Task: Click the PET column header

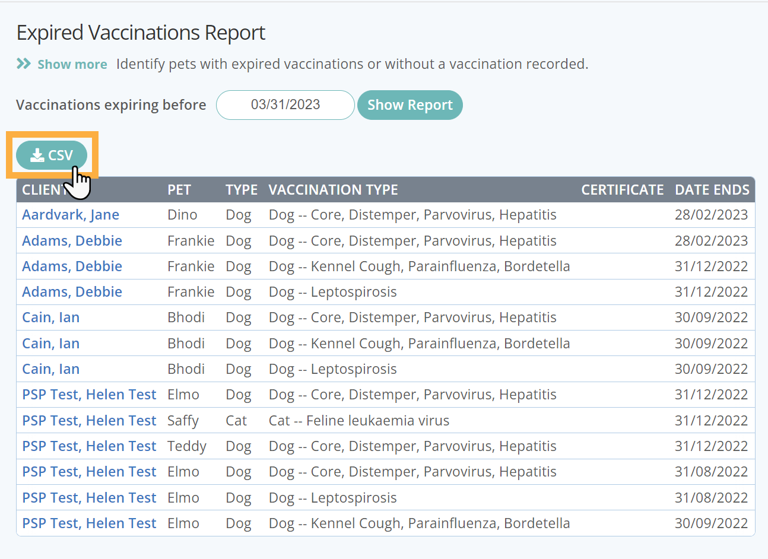Action: (x=179, y=190)
